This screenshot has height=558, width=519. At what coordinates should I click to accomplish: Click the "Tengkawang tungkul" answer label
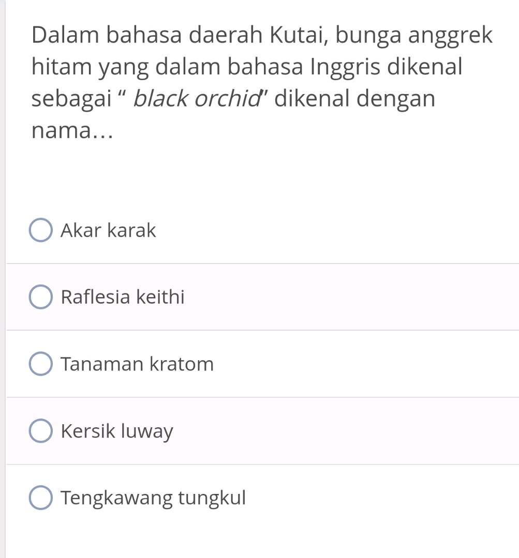pyautogui.click(x=153, y=498)
